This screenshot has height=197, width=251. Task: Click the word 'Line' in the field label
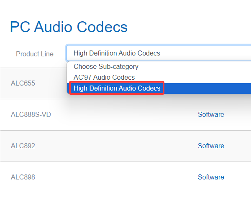click(47, 54)
